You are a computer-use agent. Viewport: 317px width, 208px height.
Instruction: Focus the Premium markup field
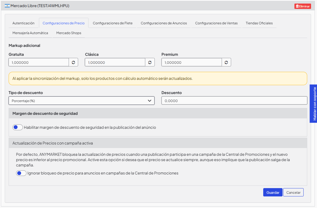click(x=192, y=62)
